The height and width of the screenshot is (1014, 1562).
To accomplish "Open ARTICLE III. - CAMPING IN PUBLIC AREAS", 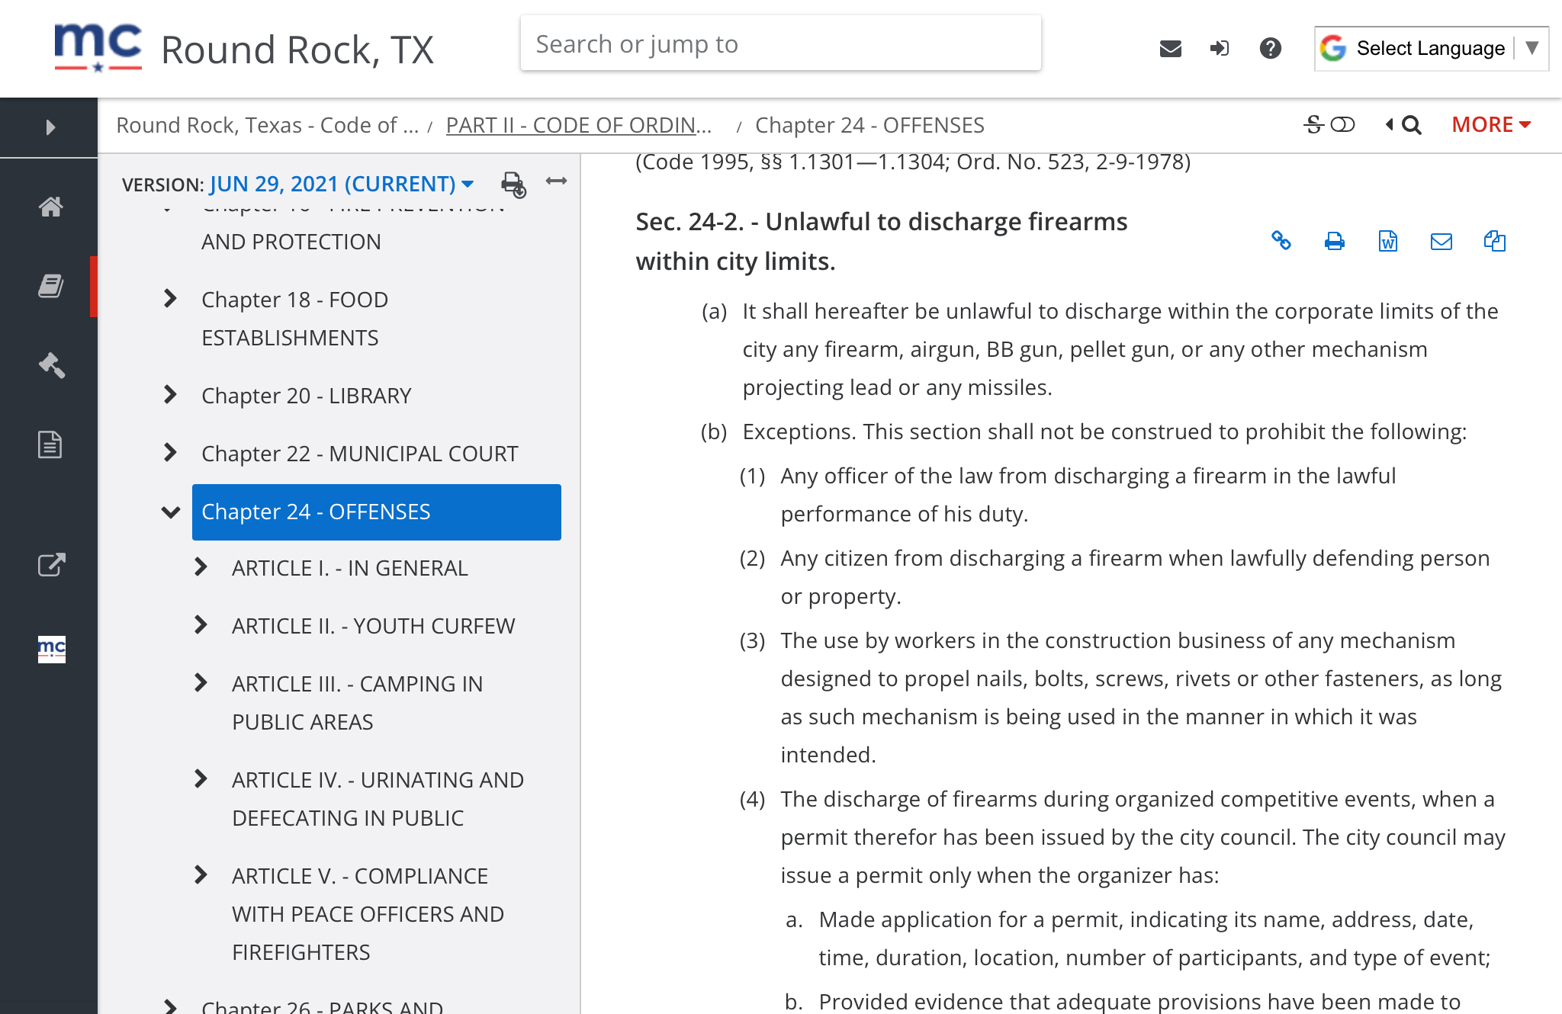I will pyautogui.click(x=358, y=703).
